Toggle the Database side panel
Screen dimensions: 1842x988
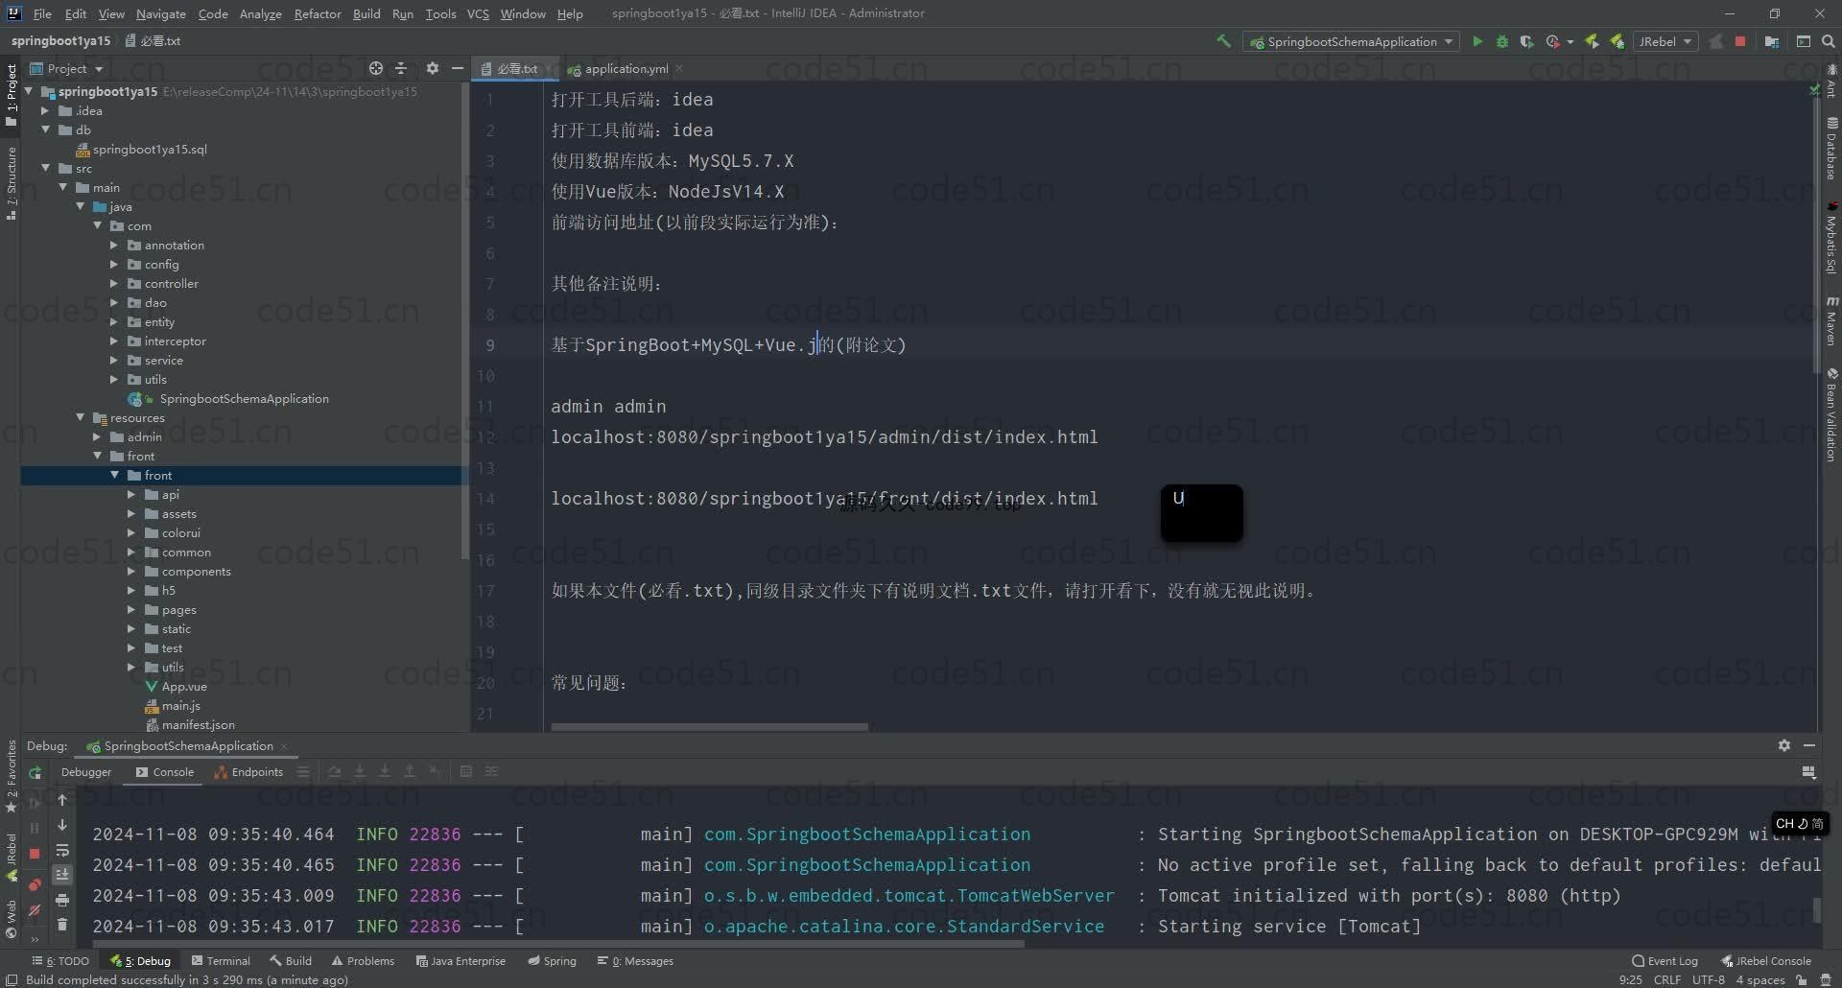coord(1831,149)
